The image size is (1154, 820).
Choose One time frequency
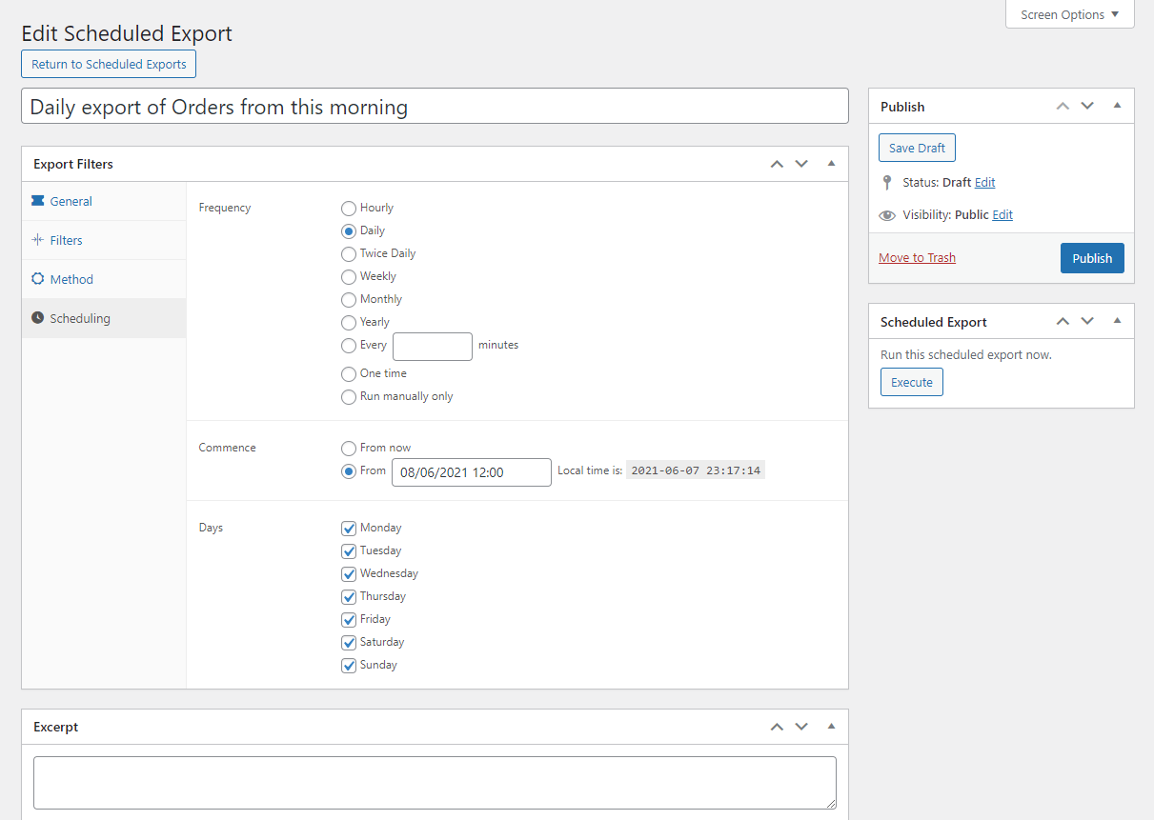[349, 374]
